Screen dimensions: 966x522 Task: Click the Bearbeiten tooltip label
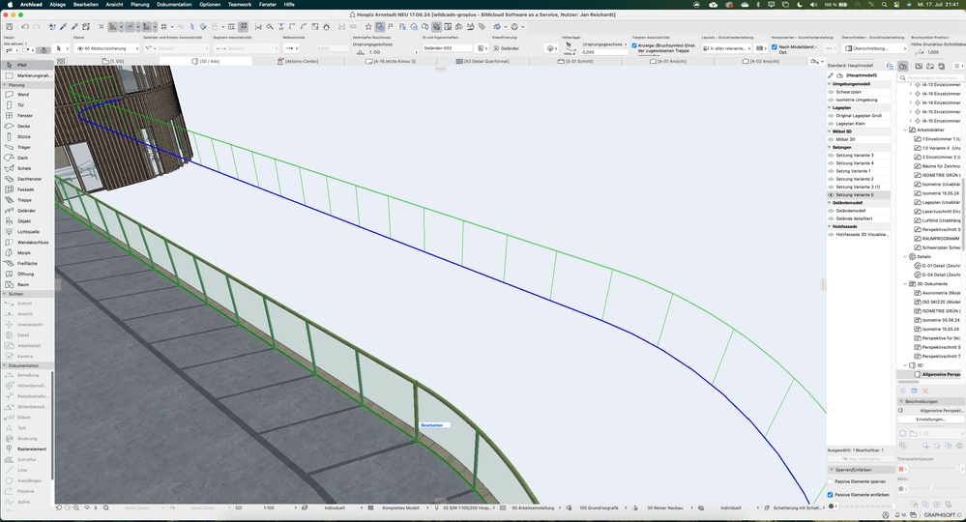(x=433, y=424)
